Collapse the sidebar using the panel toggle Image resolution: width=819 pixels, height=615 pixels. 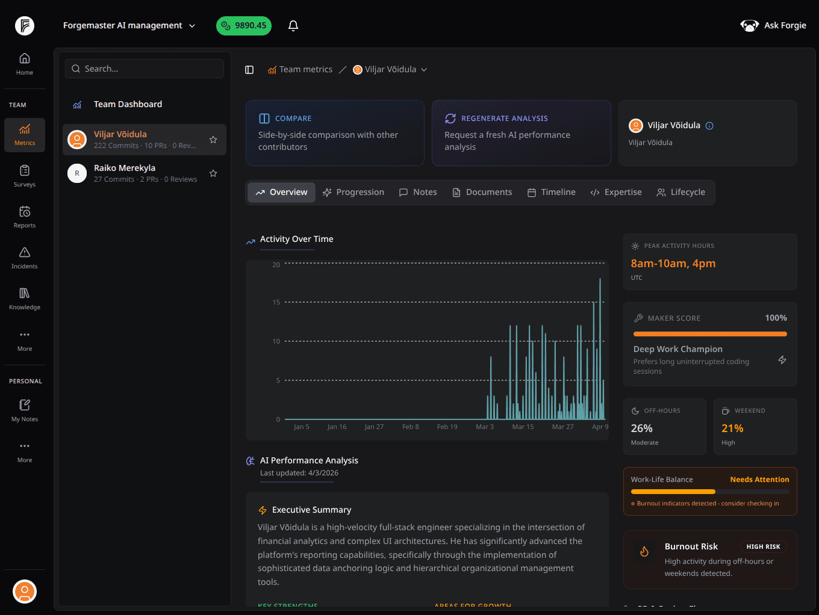(249, 69)
